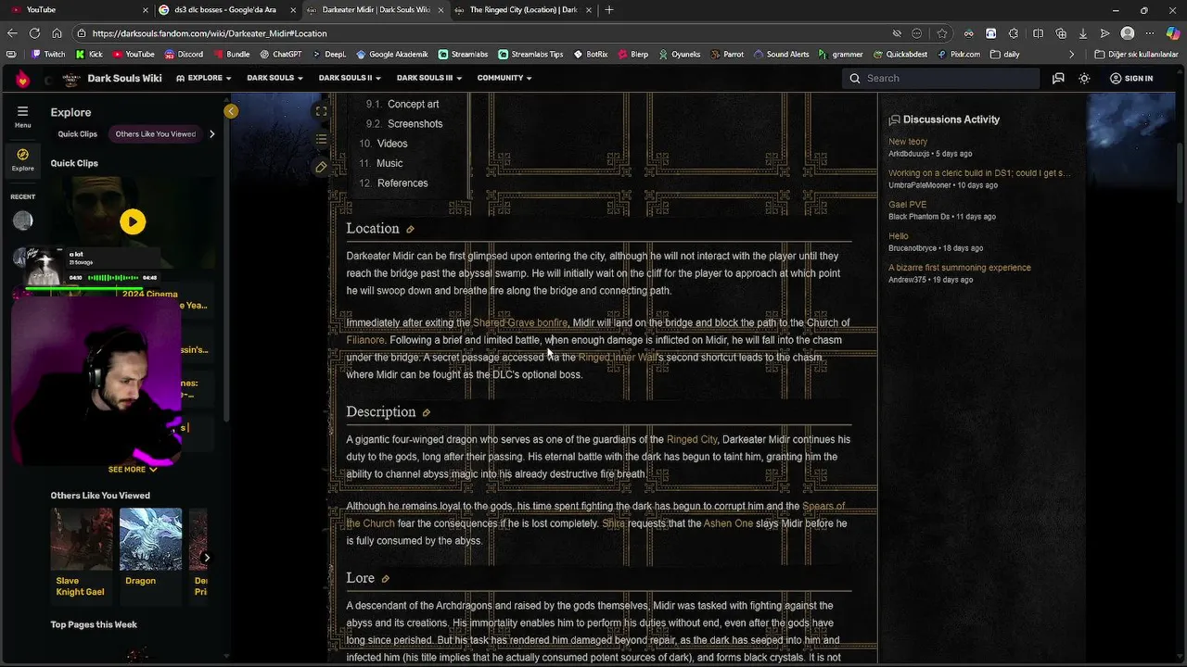Viewport: 1187px width, 667px height.
Task: Switch to The Ringed City tab
Action: (522, 9)
